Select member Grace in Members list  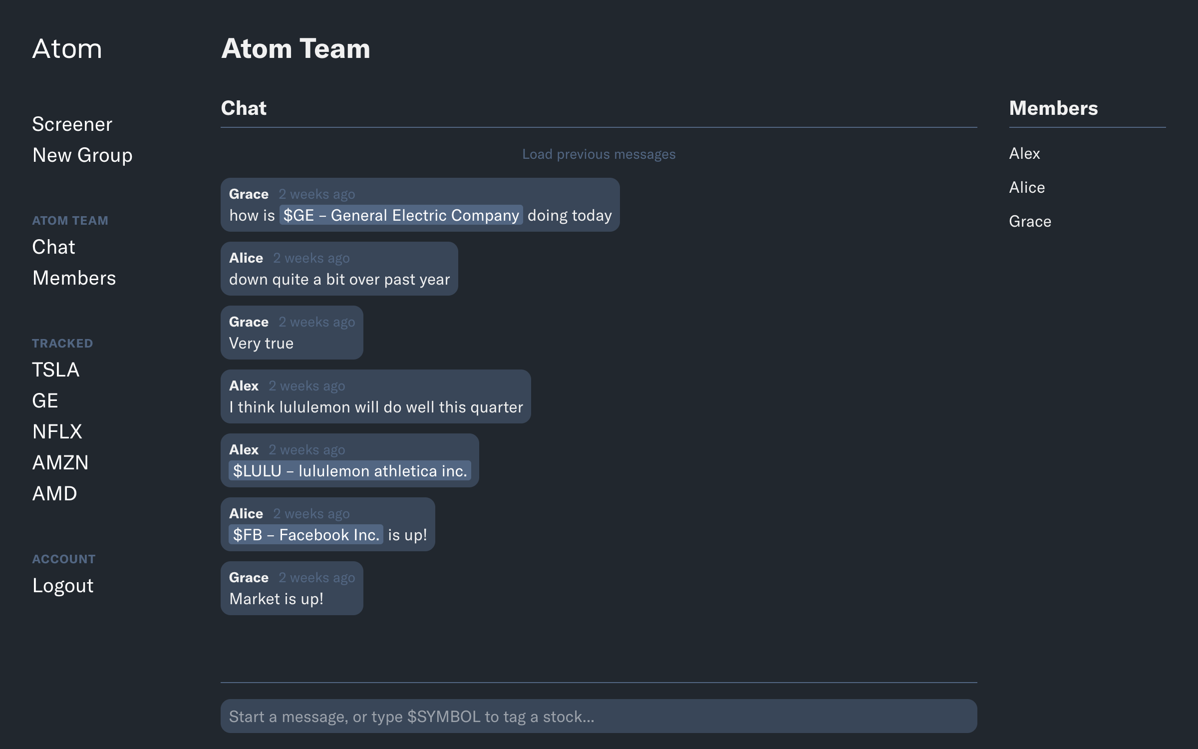click(x=1030, y=221)
